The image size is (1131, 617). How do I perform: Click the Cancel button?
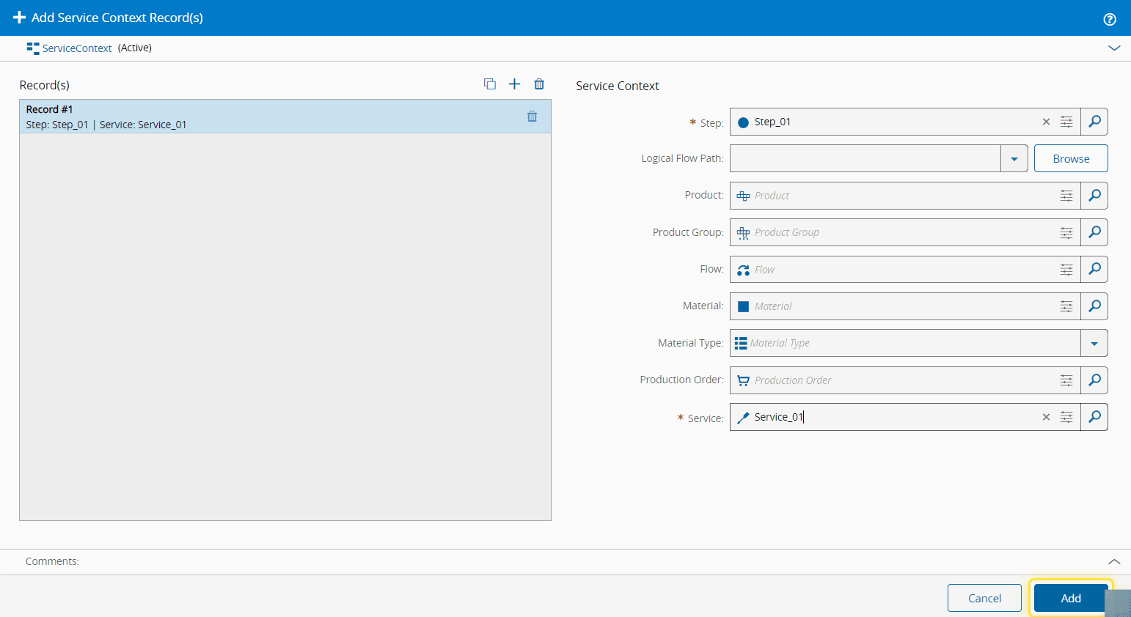click(984, 598)
